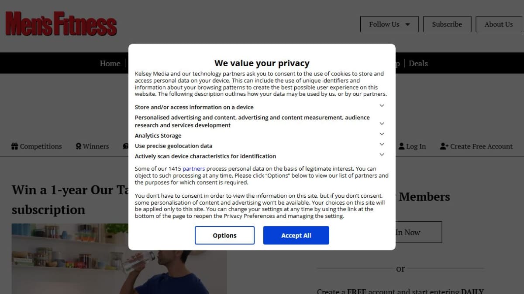
Task: Open the cookie Options button
Action: click(x=224, y=235)
